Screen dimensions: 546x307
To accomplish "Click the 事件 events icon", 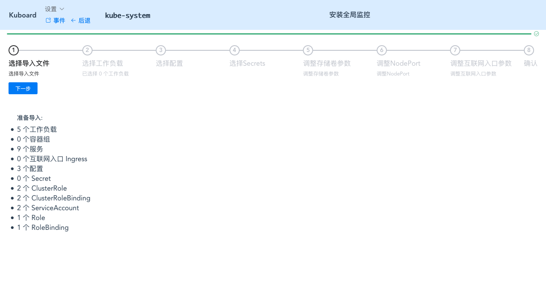I will click(48, 20).
